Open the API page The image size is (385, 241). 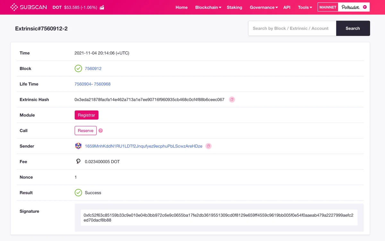pos(287,7)
